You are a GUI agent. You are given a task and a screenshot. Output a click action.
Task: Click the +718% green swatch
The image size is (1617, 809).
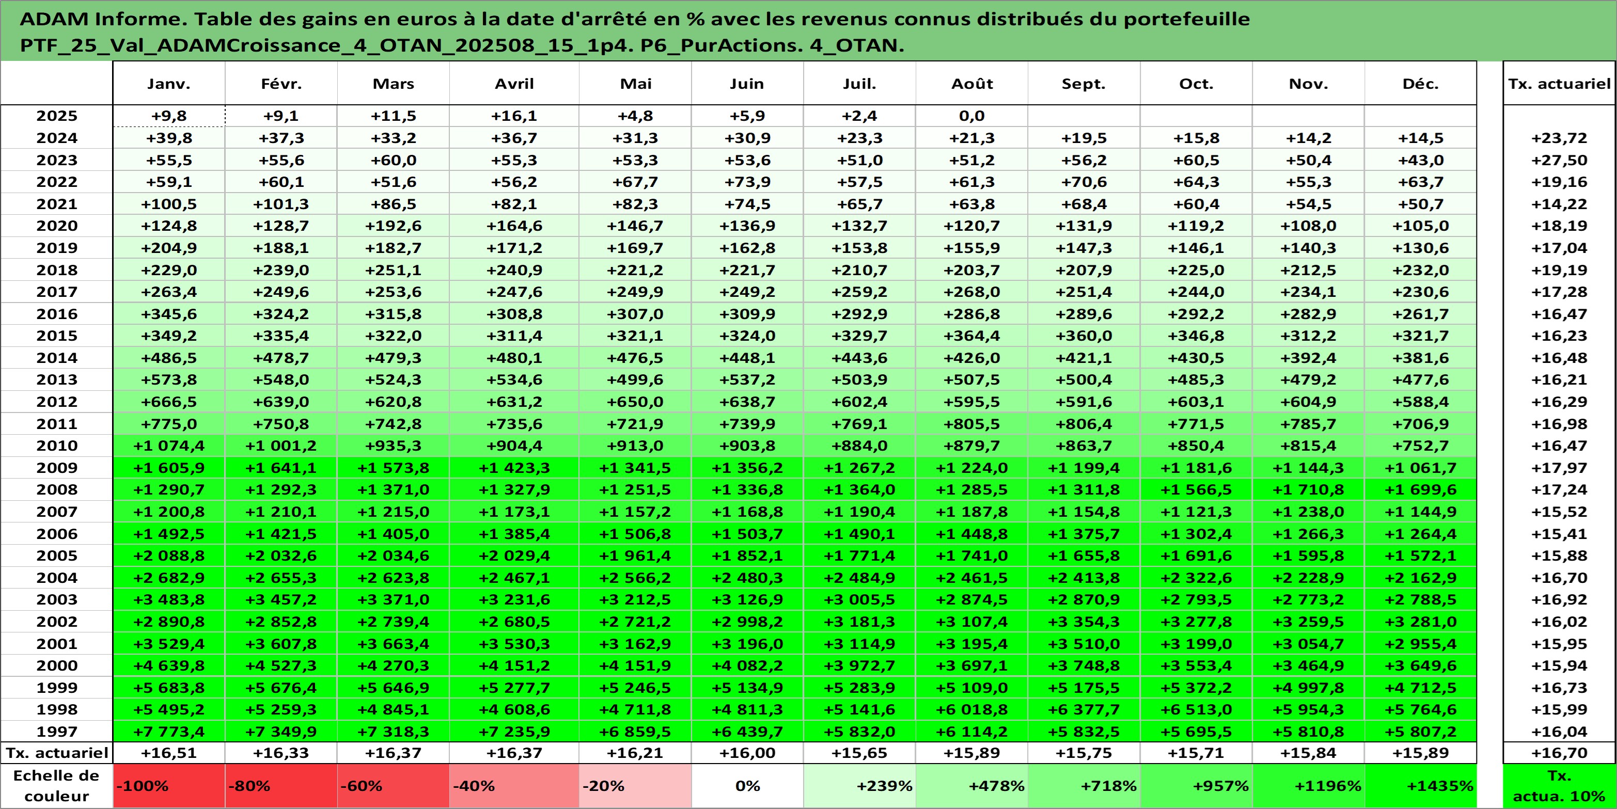point(1084,786)
